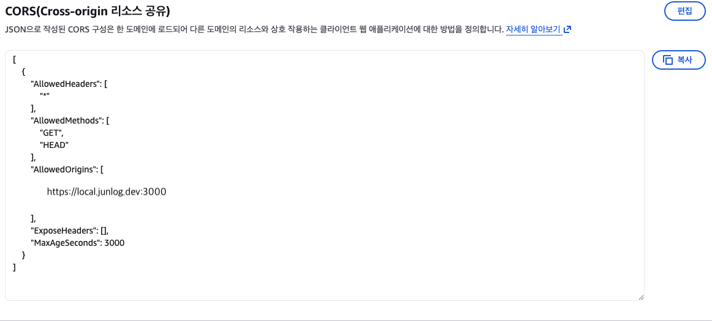
Task: Click the CORS description sentence text
Action: coord(245,29)
